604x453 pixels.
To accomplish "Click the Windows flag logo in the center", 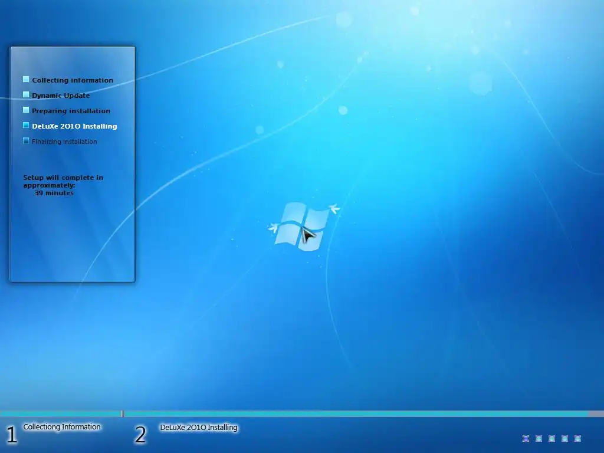I will point(302,226).
